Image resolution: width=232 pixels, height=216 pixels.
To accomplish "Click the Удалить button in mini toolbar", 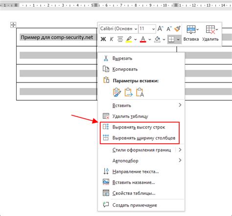I will 210,33.
